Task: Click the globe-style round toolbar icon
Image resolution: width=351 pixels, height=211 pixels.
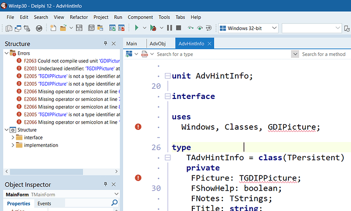Action: pyautogui.click(x=39, y=28)
